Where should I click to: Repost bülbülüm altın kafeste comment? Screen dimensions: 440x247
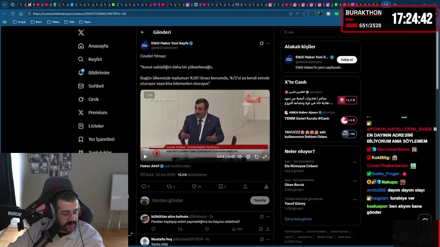click(180, 229)
